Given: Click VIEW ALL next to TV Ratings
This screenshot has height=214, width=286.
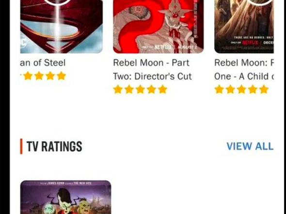Looking at the screenshot, I should pyautogui.click(x=250, y=146).
